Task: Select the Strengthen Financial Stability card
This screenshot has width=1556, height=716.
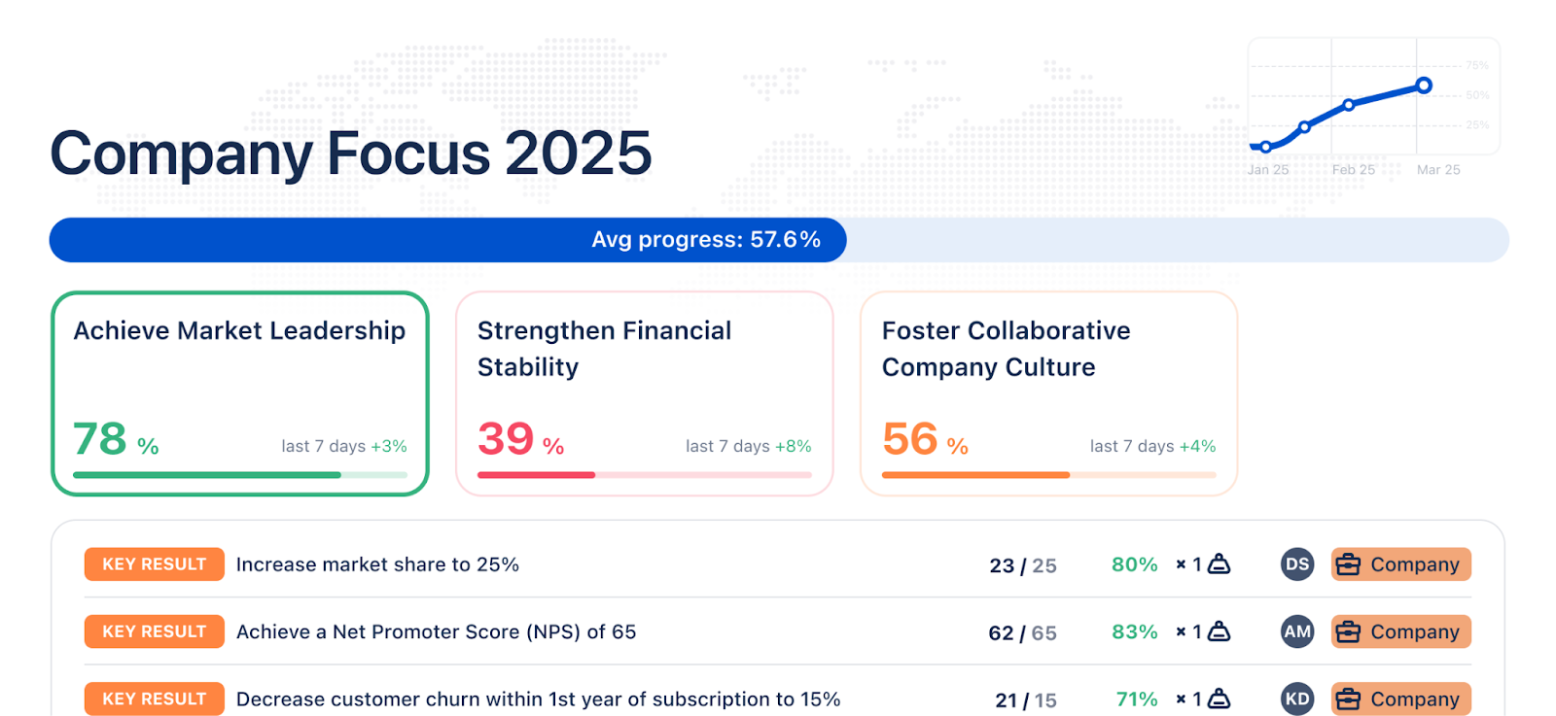Action: 644,393
